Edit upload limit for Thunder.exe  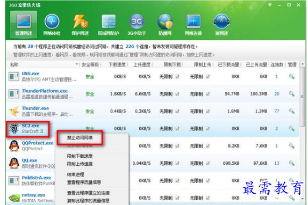(x=207, y=111)
